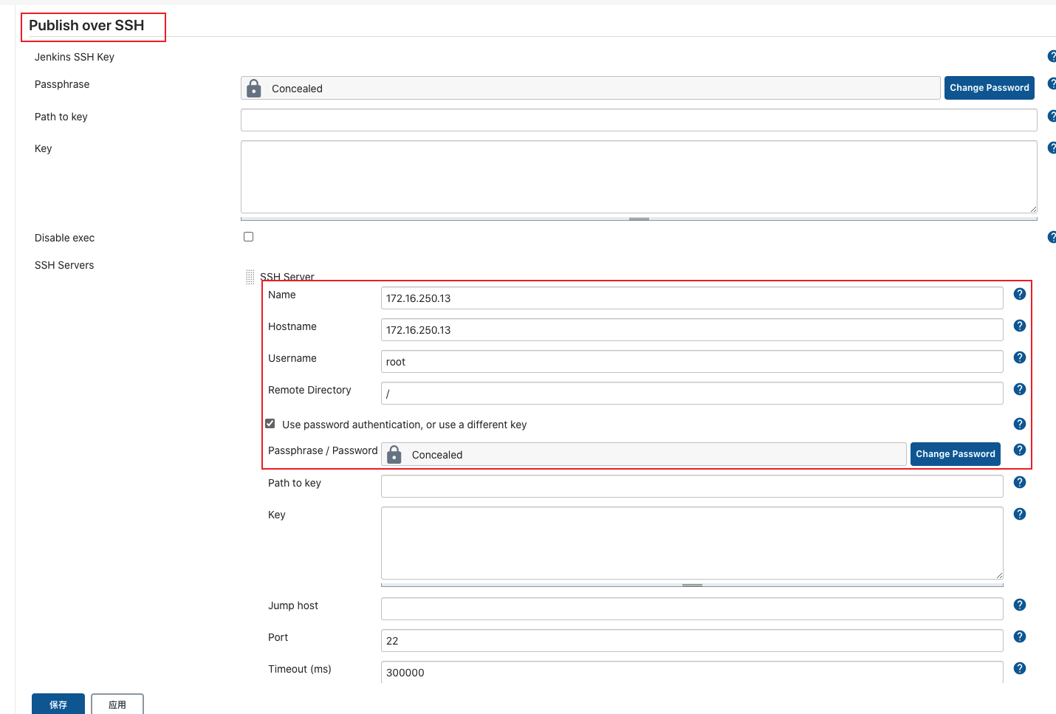Show help for Hostname field
This screenshot has height=714, width=1056.
pyautogui.click(x=1020, y=326)
